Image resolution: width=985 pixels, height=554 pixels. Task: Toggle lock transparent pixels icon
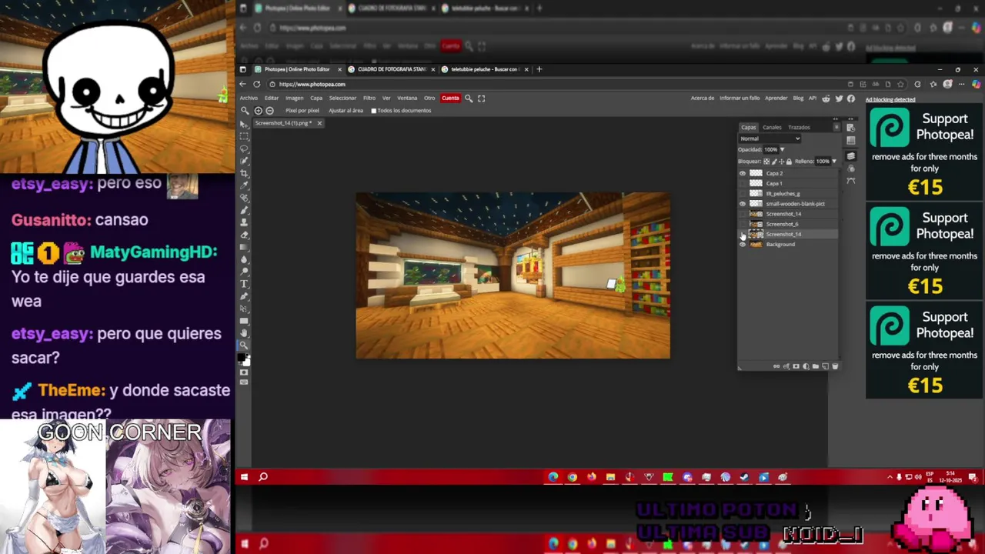click(766, 162)
